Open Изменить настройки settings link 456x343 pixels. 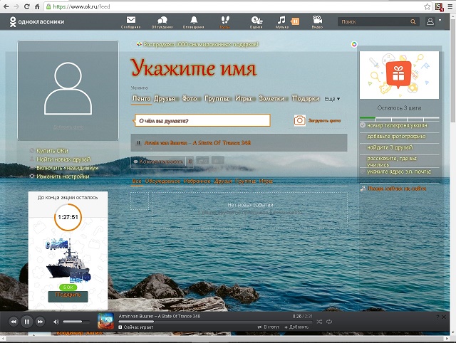pos(63,176)
